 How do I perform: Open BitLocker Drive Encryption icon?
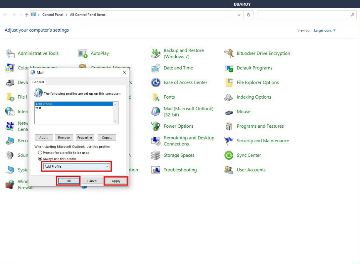[229, 53]
